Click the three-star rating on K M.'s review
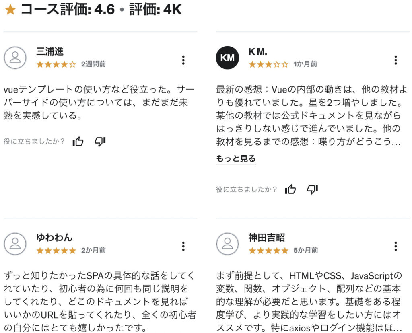 point(268,64)
